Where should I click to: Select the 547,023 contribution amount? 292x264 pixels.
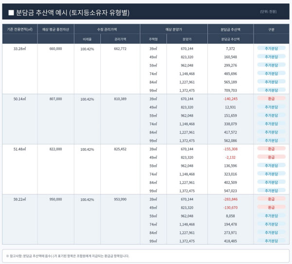pyautogui.click(x=230, y=191)
